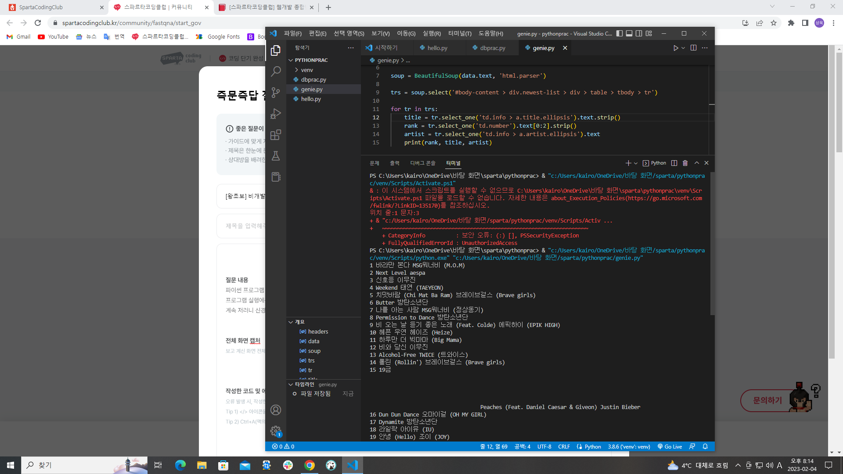Collapse the 타임라인 timeline section
The width and height of the screenshot is (843, 474).
click(x=324, y=384)
